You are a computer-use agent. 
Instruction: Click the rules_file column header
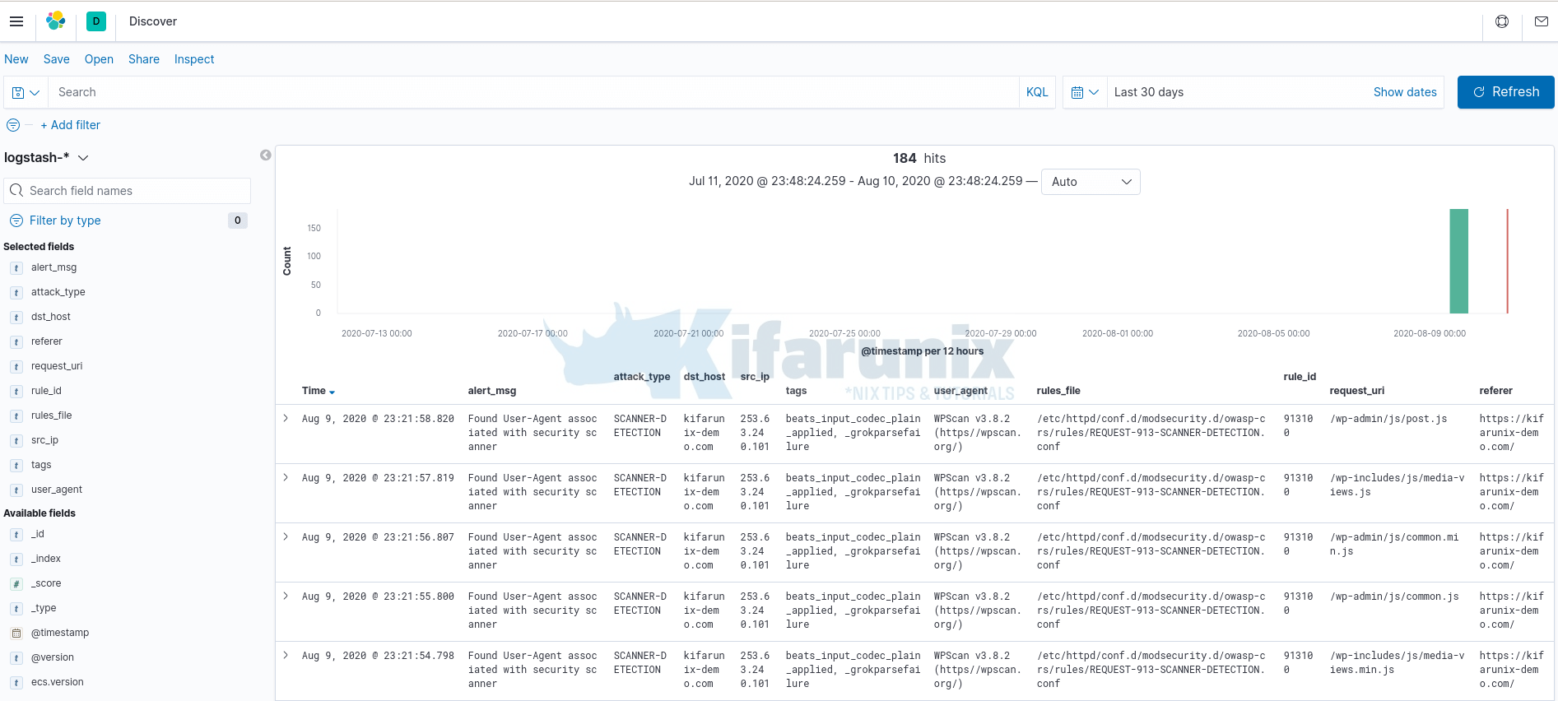1058,391
